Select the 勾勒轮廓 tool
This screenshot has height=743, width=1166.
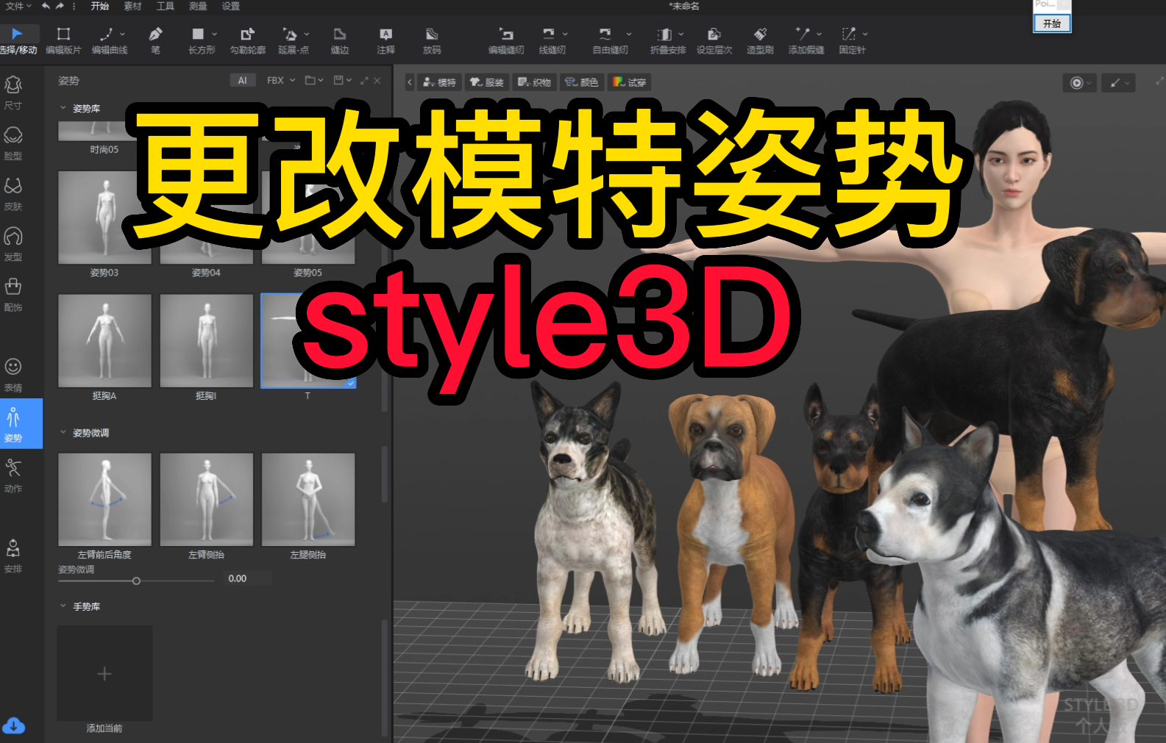click(x=247, y=40)
